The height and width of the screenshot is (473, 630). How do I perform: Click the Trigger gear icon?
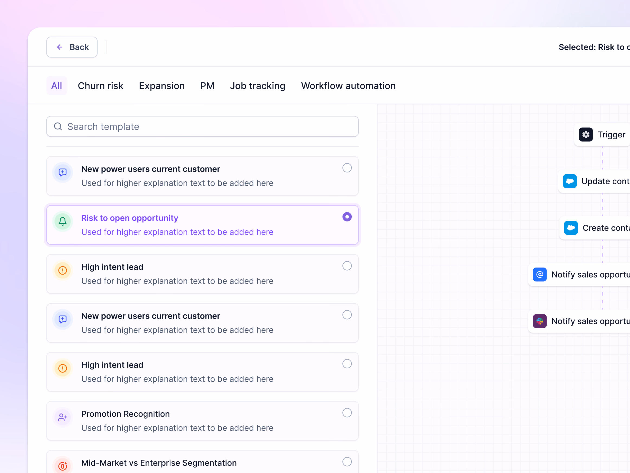[586, 134]
